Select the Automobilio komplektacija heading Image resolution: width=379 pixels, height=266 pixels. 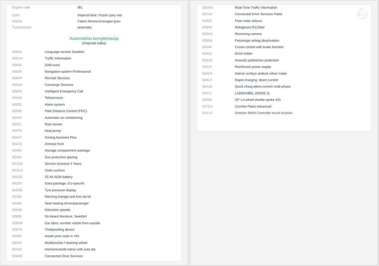coord(94,39)
